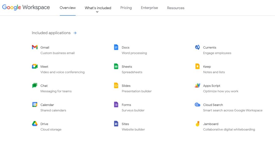The width and height of the screenshot is (275, 148).
Task: Click the Sites icon
Action: click(x=116, y=124)
